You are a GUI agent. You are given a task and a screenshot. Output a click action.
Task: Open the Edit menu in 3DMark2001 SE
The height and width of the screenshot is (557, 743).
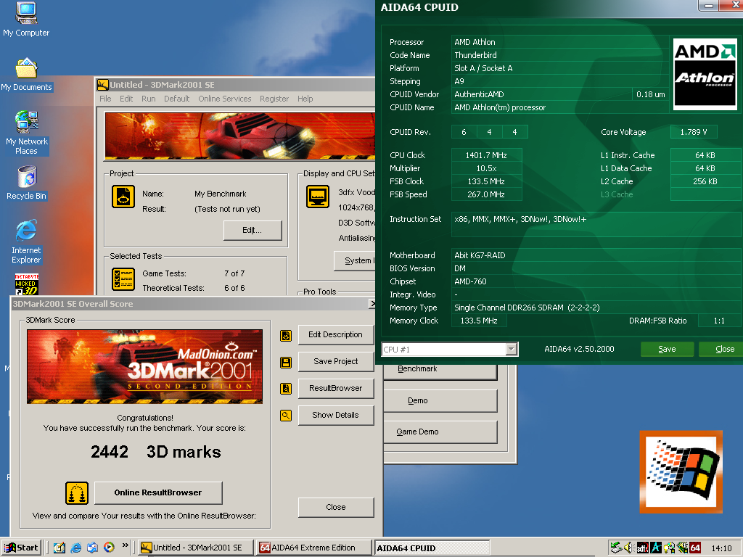point(126,99)
